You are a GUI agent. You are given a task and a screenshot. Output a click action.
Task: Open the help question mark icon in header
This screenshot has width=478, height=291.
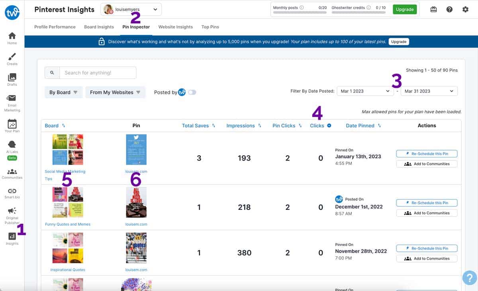coord(449,9)
